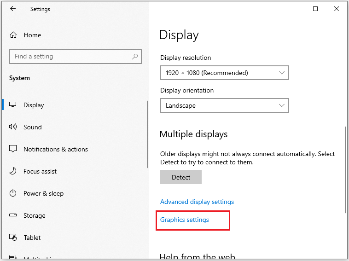The width and height of the screenshot is (349, 261).
Task: Click the Find a setting field
Action: [x=76, y=57]
